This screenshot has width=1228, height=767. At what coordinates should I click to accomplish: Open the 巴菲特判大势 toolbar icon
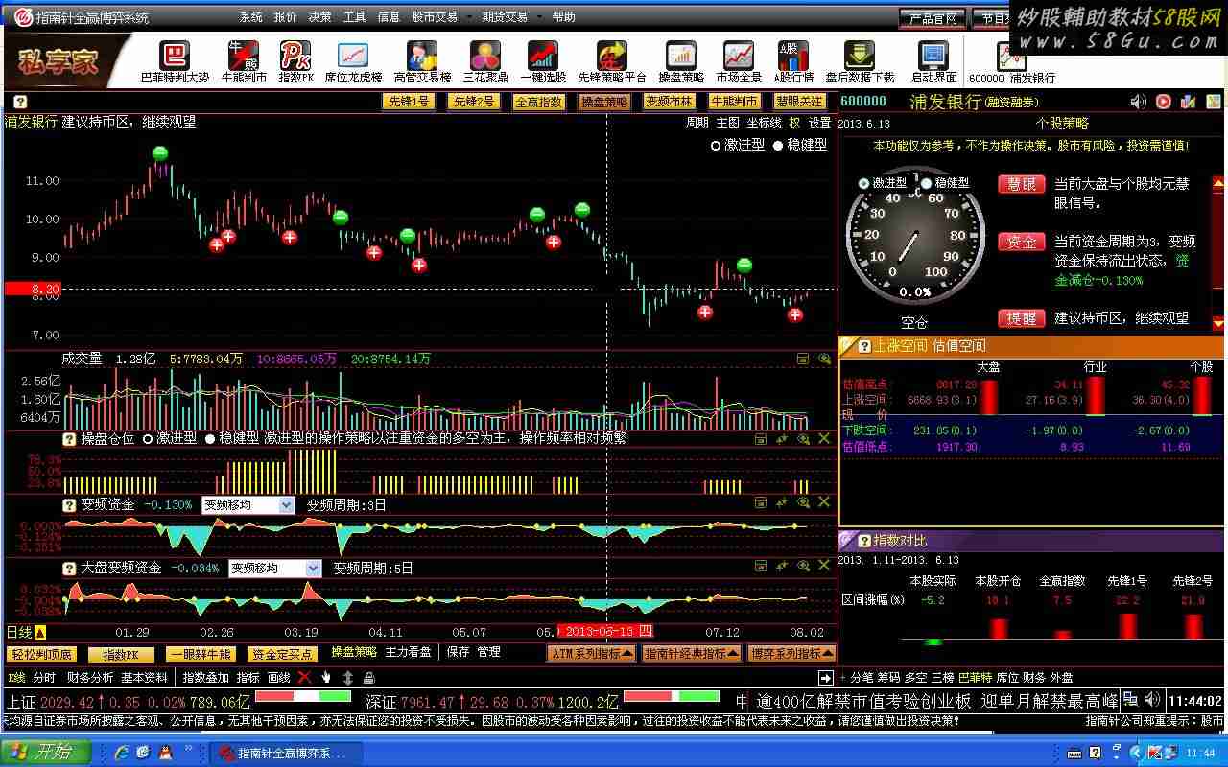[x=174, y=61]
